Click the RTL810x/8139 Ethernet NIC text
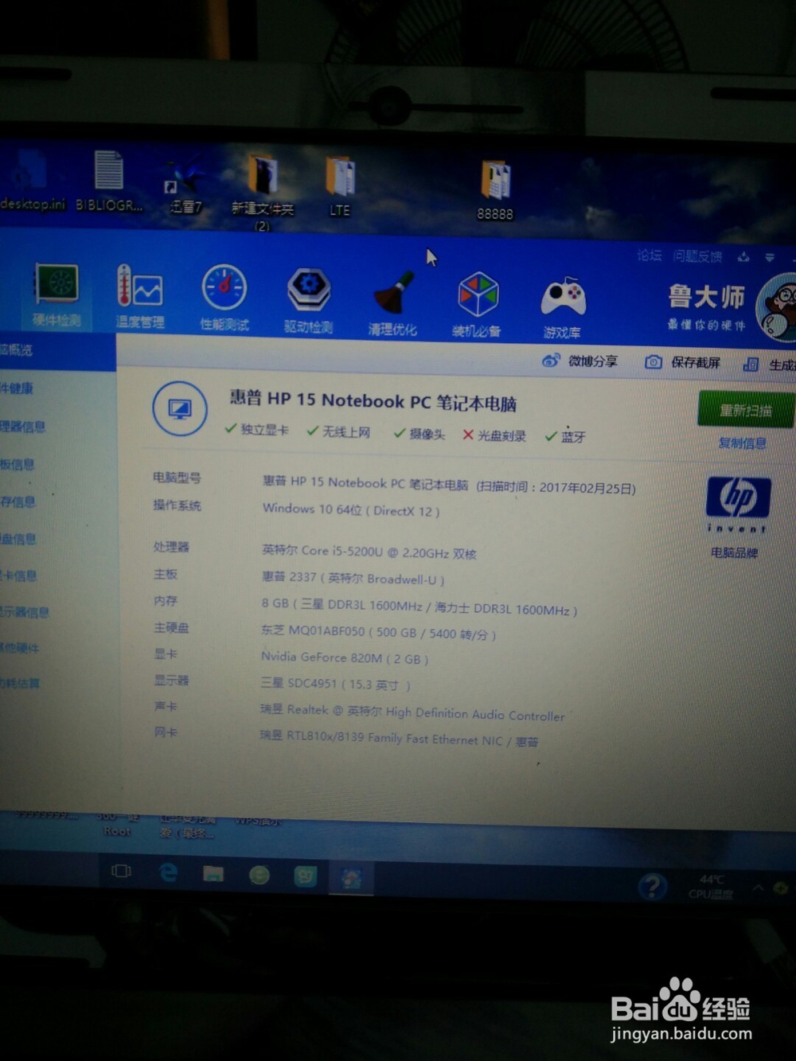 tap(399, 739)
